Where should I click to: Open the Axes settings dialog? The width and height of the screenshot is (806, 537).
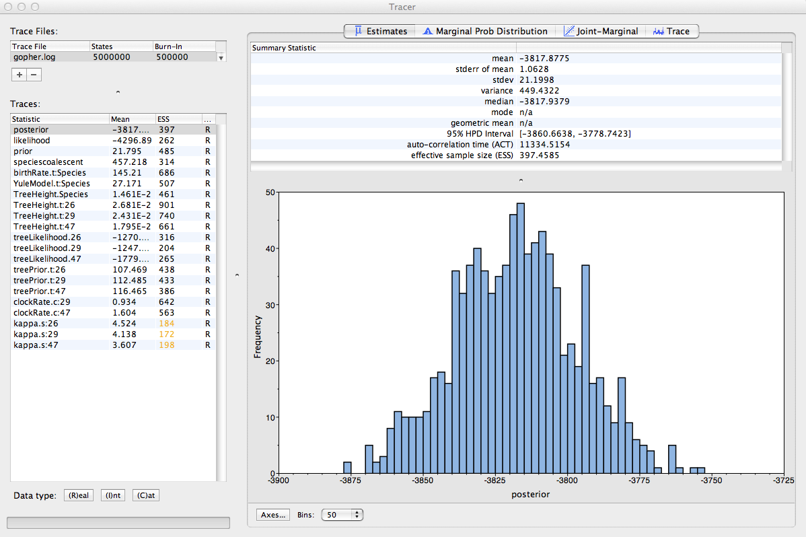pos(274,515)
